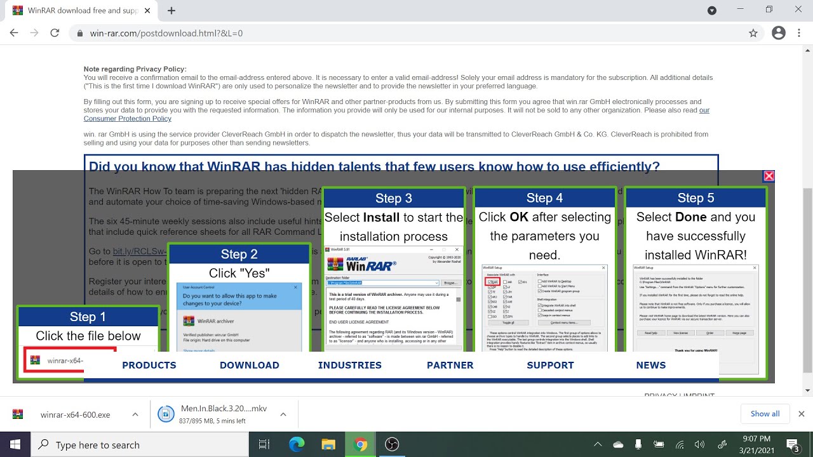
Task: Click the browser forward arrow
Action: 34,33
